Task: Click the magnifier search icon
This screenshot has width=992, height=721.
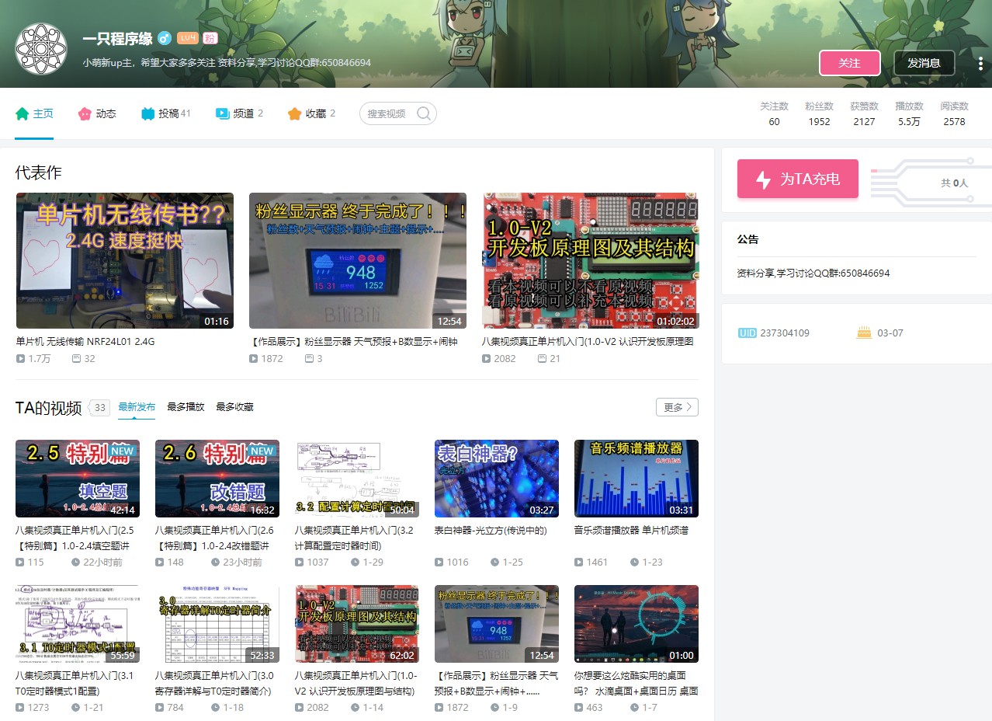Action: (x=424, y=113)
